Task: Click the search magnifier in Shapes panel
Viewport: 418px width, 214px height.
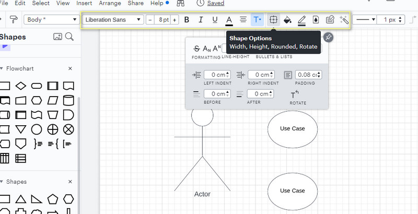Action: coord(69,37)
